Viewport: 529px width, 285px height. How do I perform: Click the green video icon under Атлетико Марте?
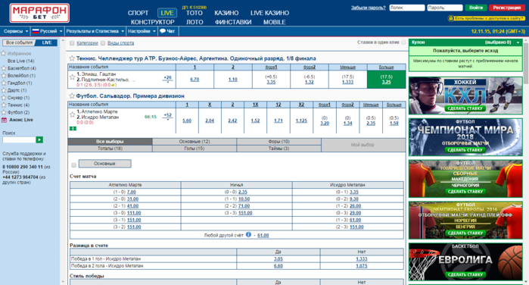(x=73, y=128)
